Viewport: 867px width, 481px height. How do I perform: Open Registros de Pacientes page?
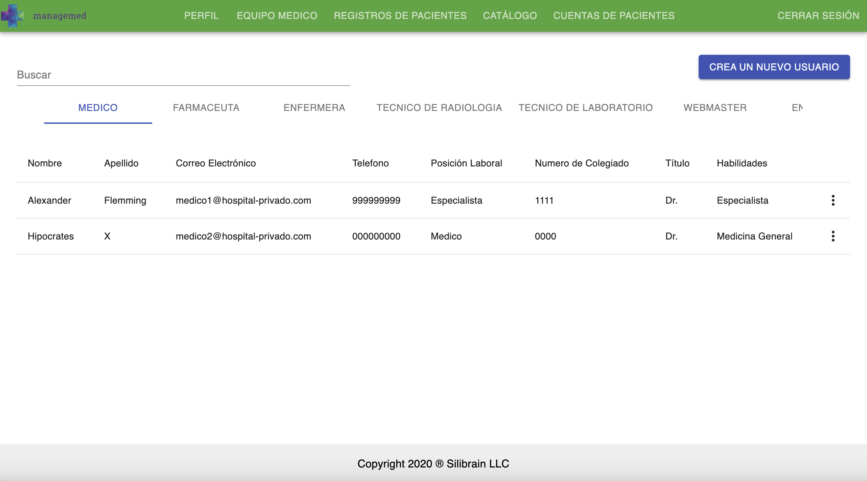coord(400,16)
